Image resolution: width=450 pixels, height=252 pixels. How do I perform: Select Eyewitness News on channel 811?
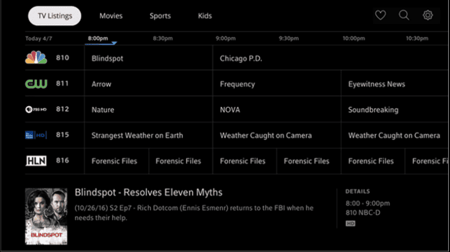coord(396,84)
